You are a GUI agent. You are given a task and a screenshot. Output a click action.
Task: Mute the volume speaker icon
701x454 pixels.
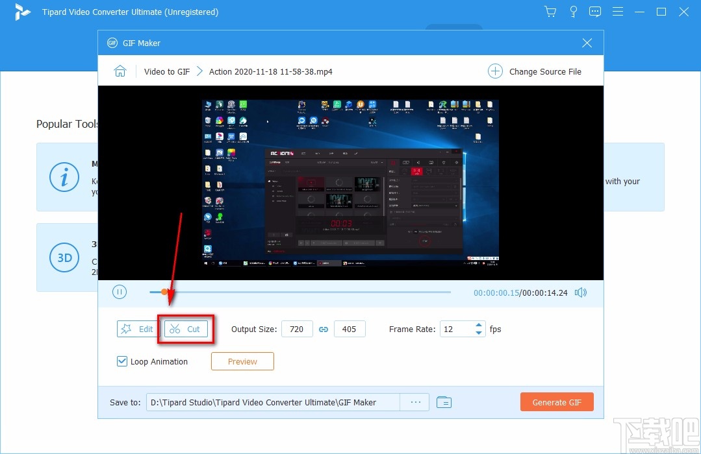click(x=581, y=293)
